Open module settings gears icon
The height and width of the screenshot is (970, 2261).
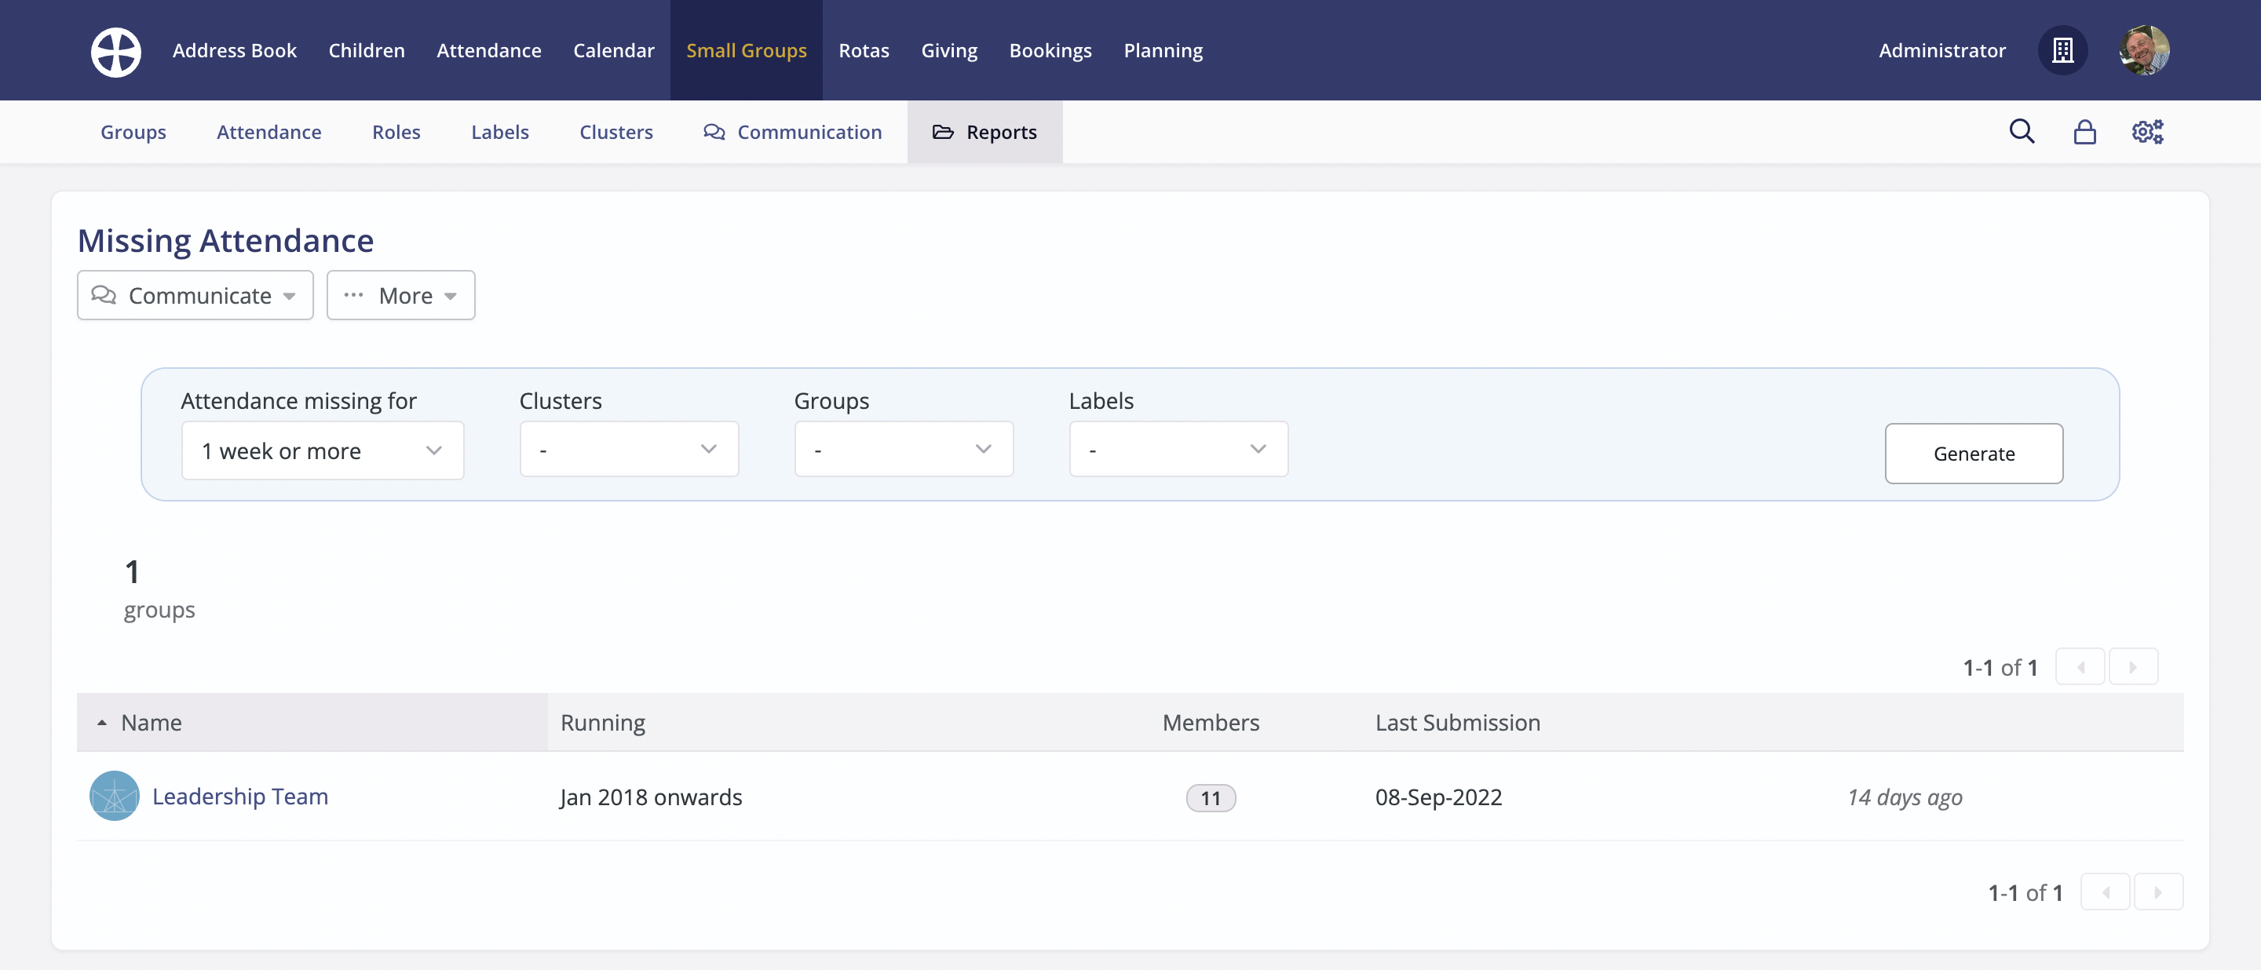click(x=2147, y=132)
